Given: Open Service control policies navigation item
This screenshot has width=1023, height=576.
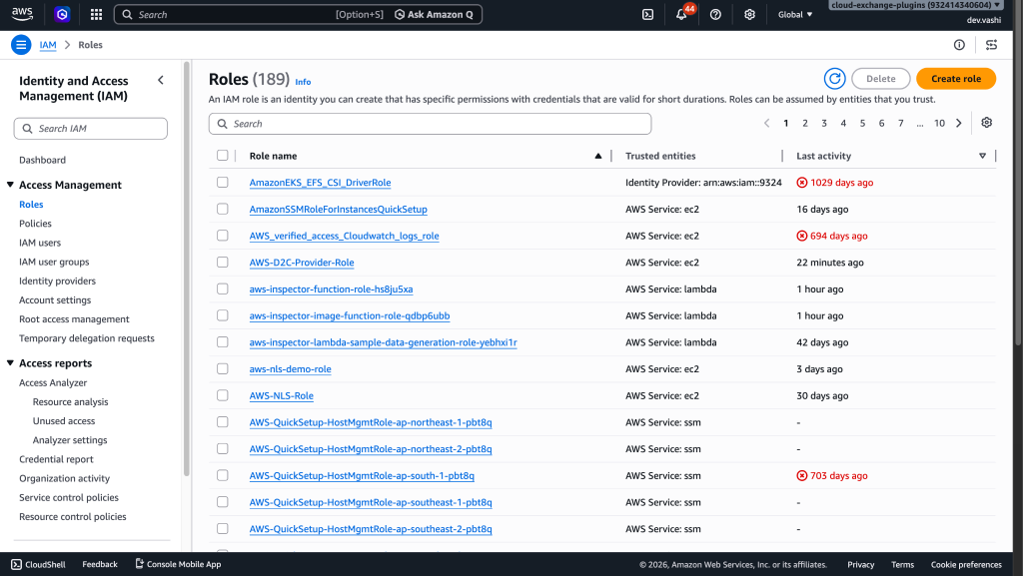Looking at the screenshot, I should pyautogui.click(x=69, y=498).
